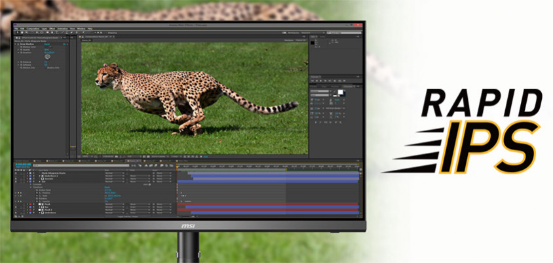Viewport: 553px width, 263px height.
Task: Open the viewer resolution Full dropdown
Action: [134, 156]
